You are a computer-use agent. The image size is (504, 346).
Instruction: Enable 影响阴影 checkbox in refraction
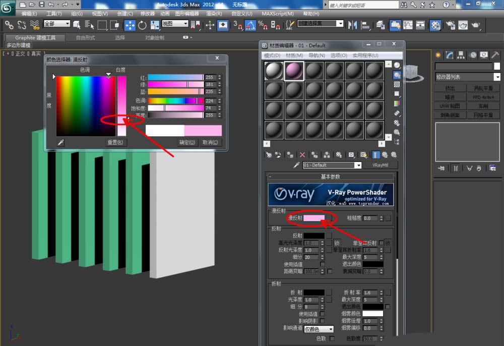click(x=323, y=321)
